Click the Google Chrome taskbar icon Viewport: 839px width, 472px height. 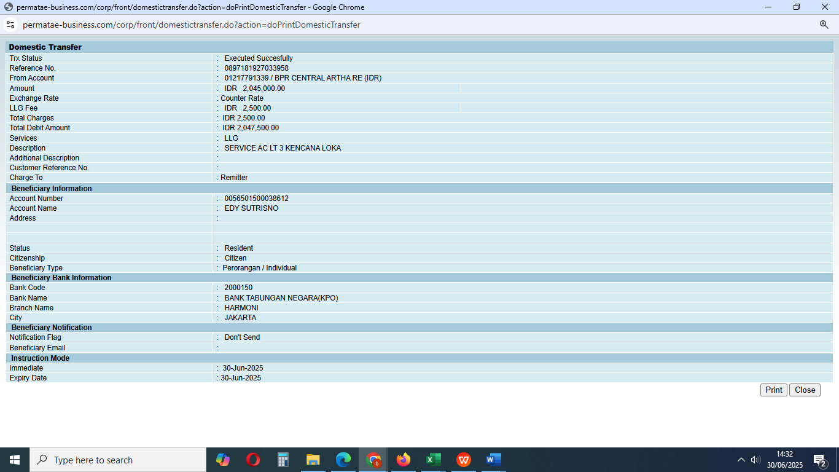(373, 460)
